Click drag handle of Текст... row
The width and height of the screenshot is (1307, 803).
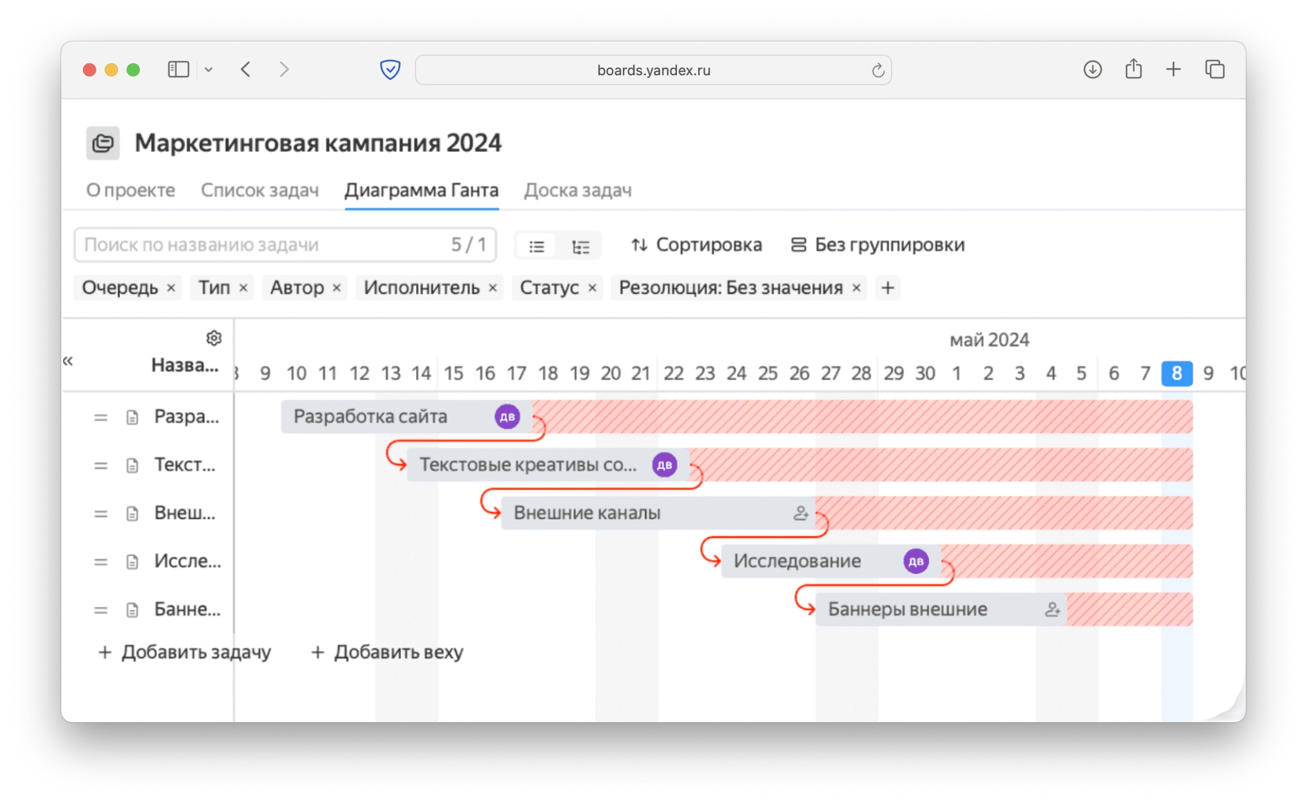(101, 466)
